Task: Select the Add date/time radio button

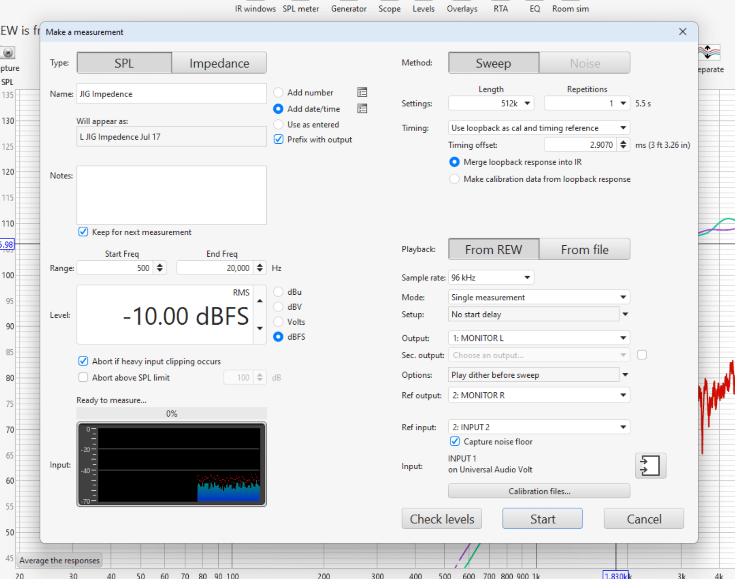Action: click(278, 109)
